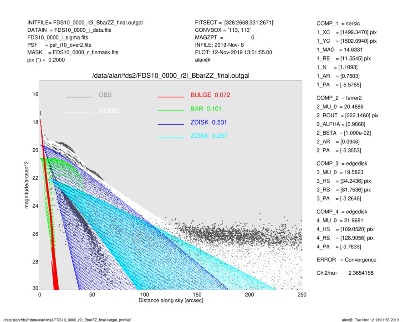The image size is (403, 322).
Task: Click the x-axis tick label 250
Action: (302, 295)
